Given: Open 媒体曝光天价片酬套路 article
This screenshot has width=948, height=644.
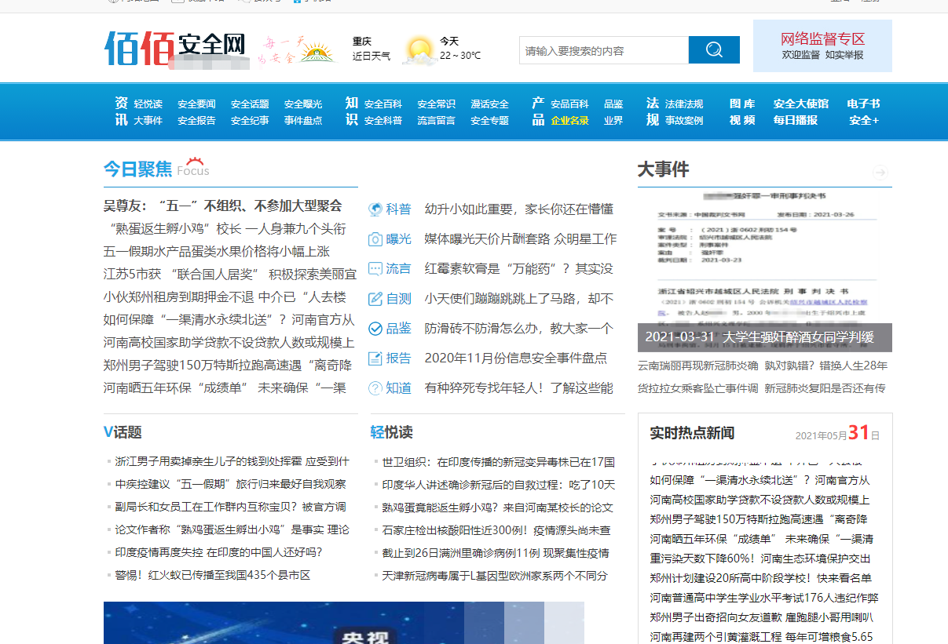Looking at the screenshot, I should point(520,239).
